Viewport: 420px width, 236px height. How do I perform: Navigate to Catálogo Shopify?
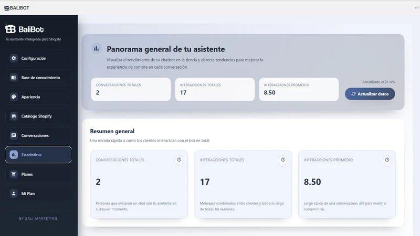coord(38,116)
